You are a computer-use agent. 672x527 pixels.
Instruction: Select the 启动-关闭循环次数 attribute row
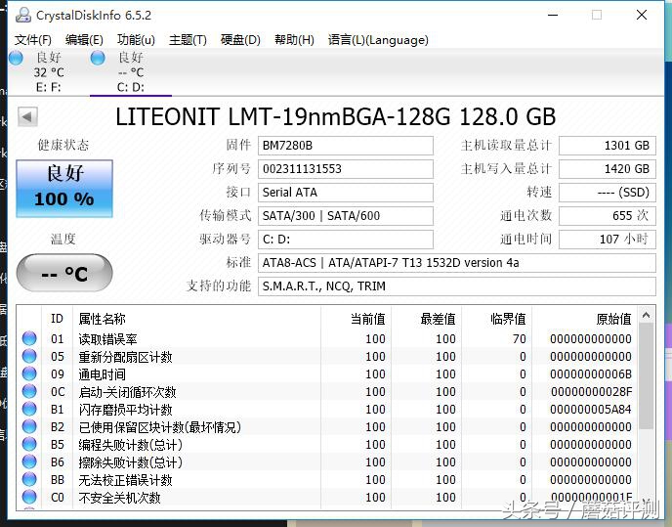click(327, 391)
